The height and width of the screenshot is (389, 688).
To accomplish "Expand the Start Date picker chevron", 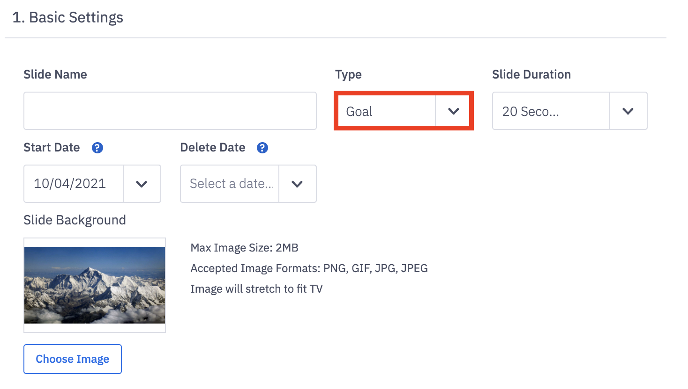I will pyautogui.click(x=142, y=184).
